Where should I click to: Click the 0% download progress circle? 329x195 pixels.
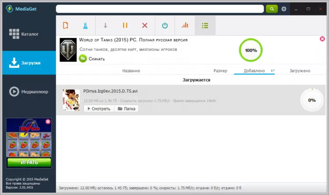click(312, 100)
